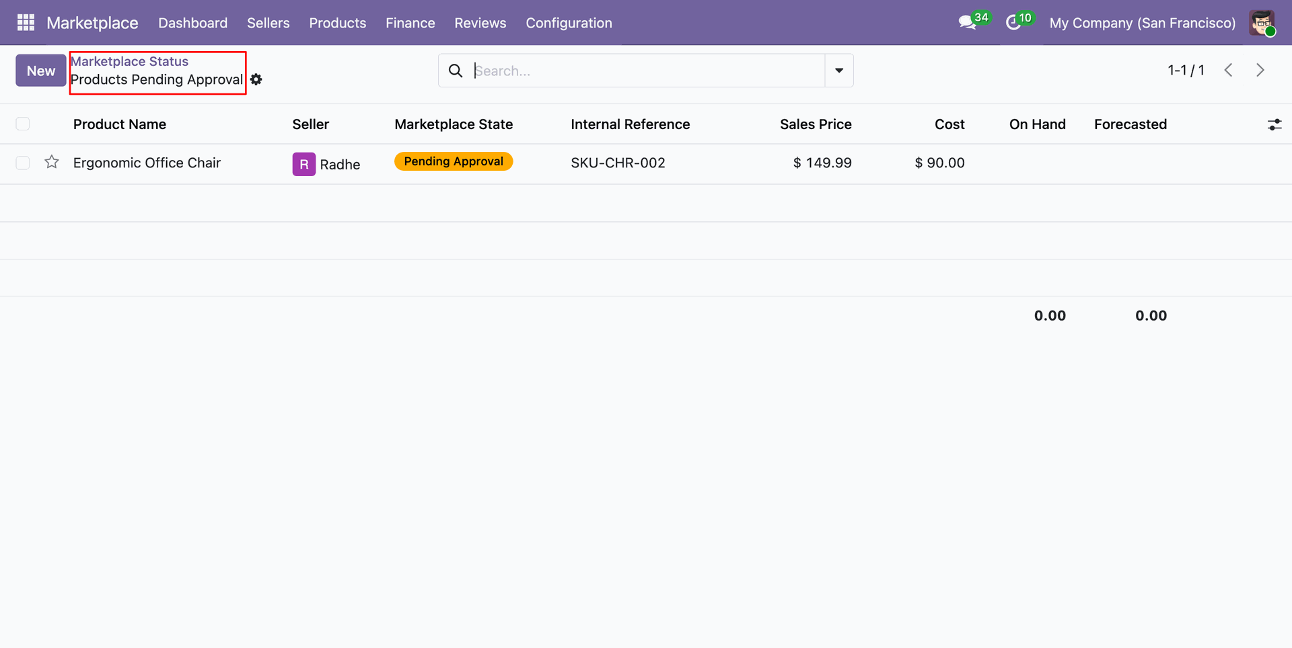Open the Configuration menu
This screenshot has height=648, width=1292.
click(569, 23)
